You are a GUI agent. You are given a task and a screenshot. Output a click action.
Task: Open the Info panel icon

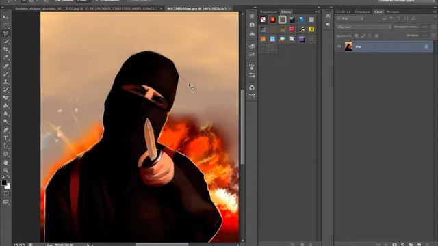coord(252,25)
